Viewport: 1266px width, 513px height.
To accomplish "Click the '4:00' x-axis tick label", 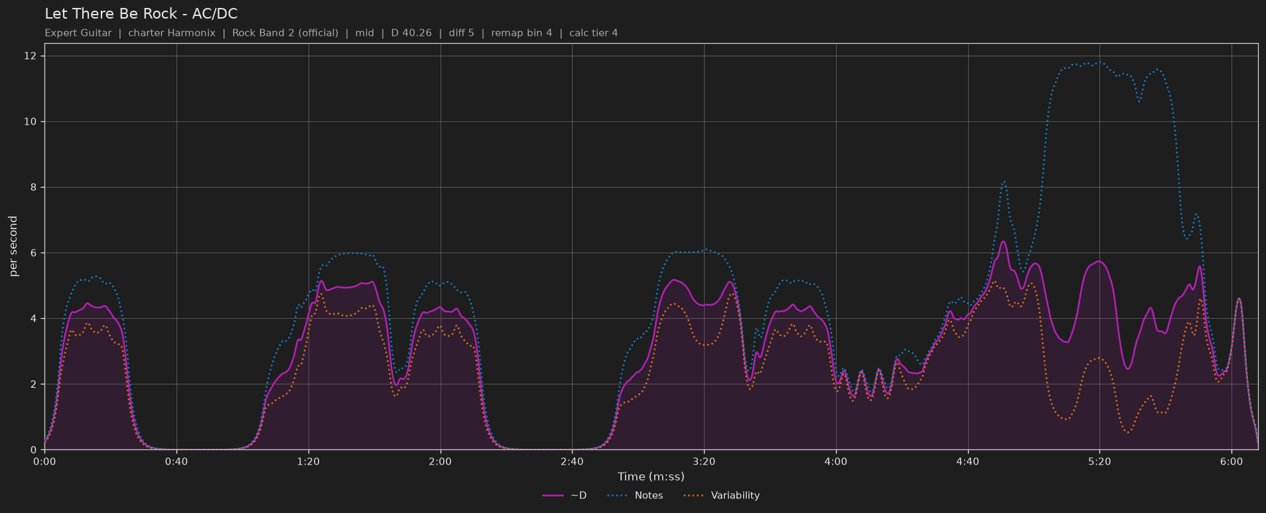I will pos(836,462).
